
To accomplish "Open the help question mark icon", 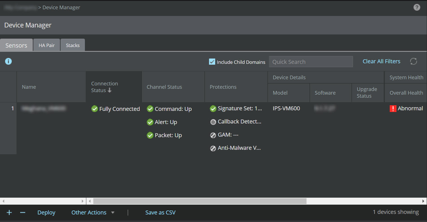I will point(417,8).
